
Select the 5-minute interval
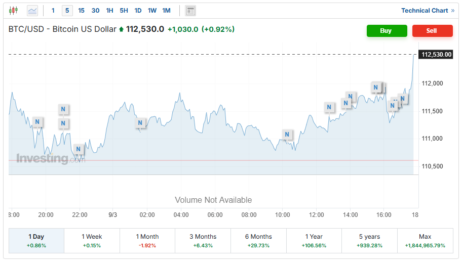point(67,11)
